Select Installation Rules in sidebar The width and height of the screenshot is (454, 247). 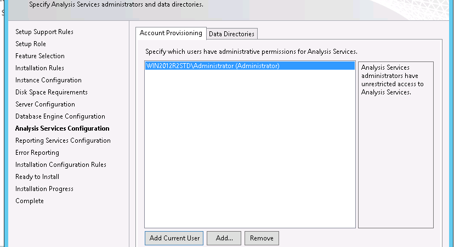(39, 68)
